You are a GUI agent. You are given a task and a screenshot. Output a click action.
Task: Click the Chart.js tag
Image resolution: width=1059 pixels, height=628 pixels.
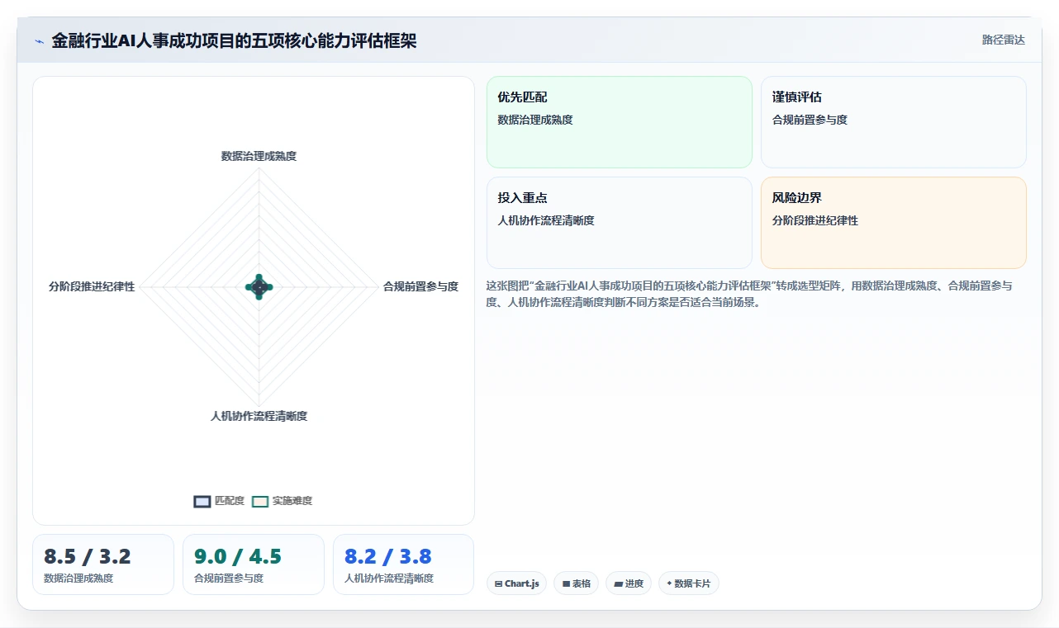pyautogui.click(x=516, y=583)
